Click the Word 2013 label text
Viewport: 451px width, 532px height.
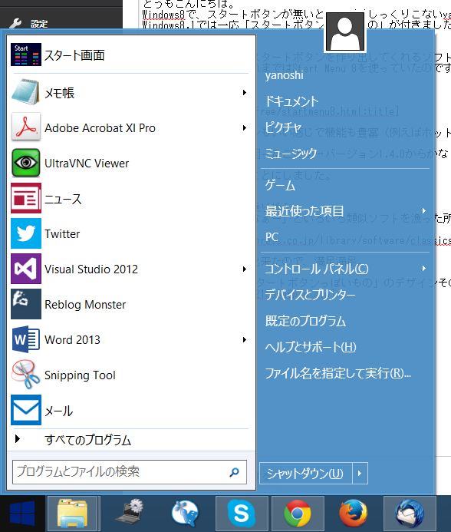(73, 339)
